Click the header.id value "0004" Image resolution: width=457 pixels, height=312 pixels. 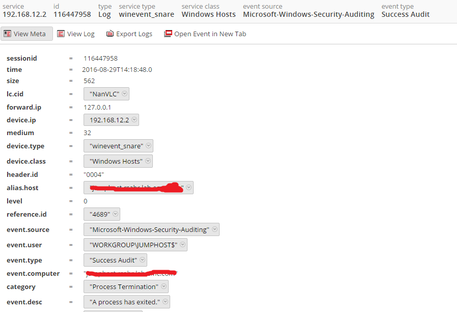[94, 175]
